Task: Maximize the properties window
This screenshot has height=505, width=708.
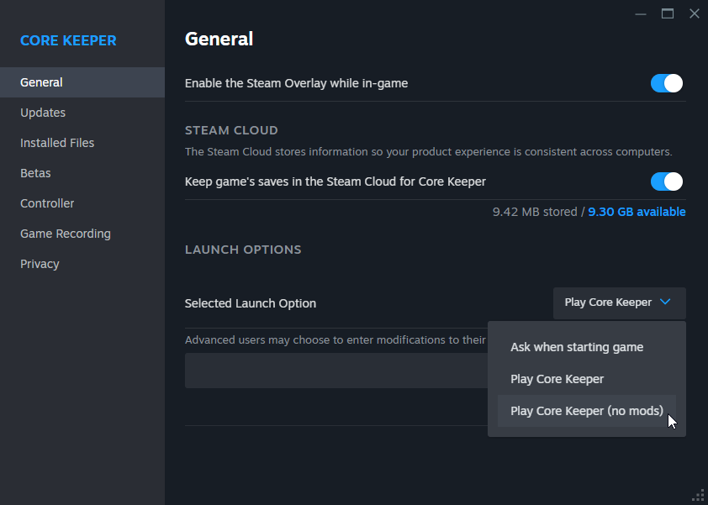Action: (668, 13)
